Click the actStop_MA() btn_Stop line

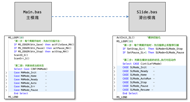(41, 52)
